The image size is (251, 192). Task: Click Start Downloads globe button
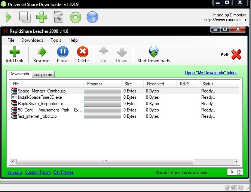(x=154, y=54)
